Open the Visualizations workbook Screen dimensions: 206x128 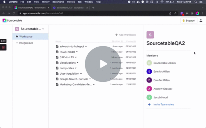68,63
